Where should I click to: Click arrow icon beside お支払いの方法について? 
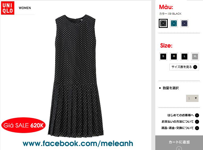click(197, 122)
